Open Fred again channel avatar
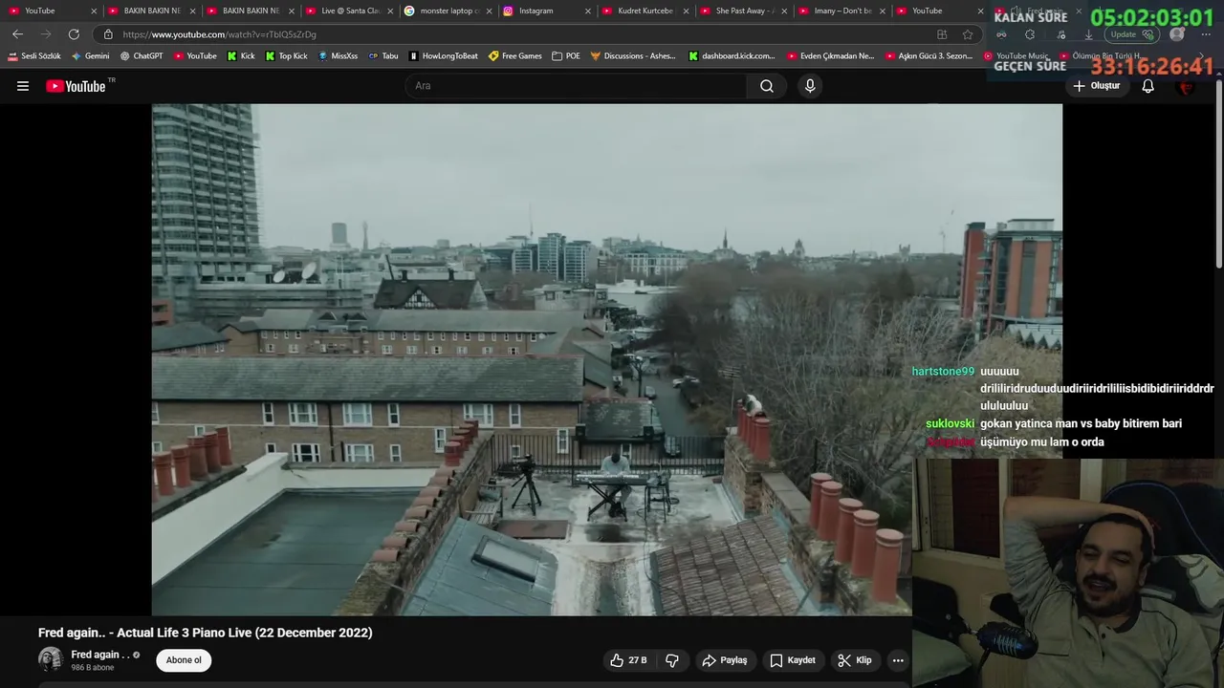The height and width of the screenshot is (688, 1224). [50, 660]
